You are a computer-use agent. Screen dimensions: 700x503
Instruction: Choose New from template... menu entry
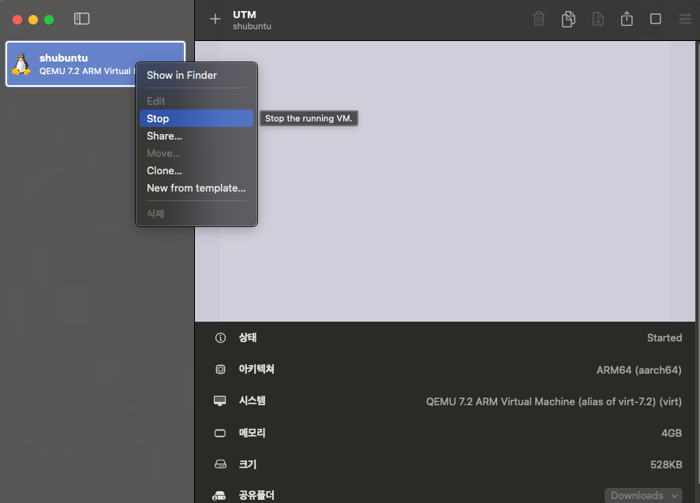click(197, 188)
